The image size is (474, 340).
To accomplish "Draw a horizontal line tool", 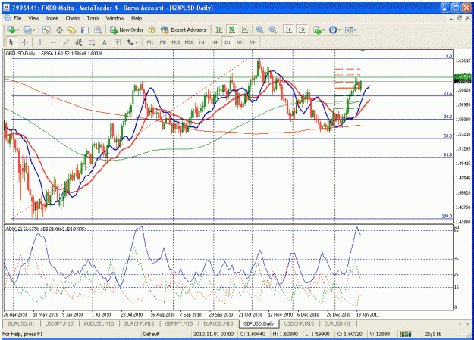I will click(53, 42).
